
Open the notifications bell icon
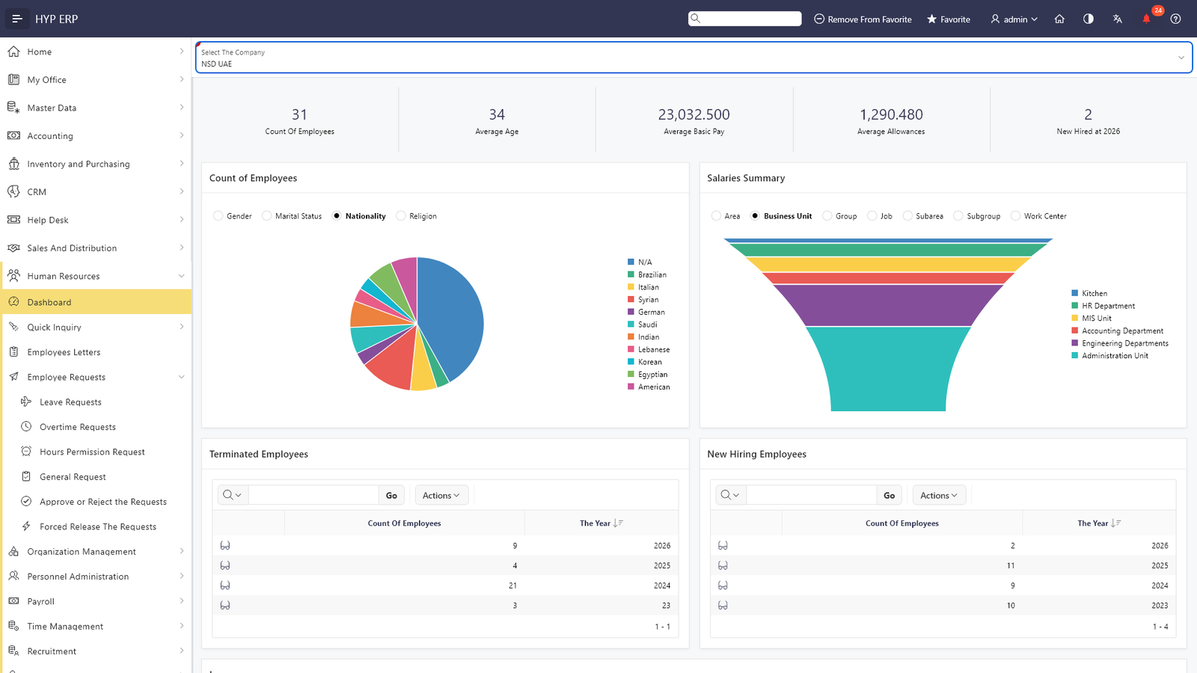1146,19
